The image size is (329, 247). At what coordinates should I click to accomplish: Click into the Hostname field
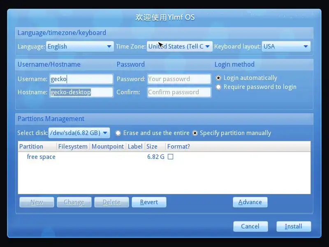point(81,92)
